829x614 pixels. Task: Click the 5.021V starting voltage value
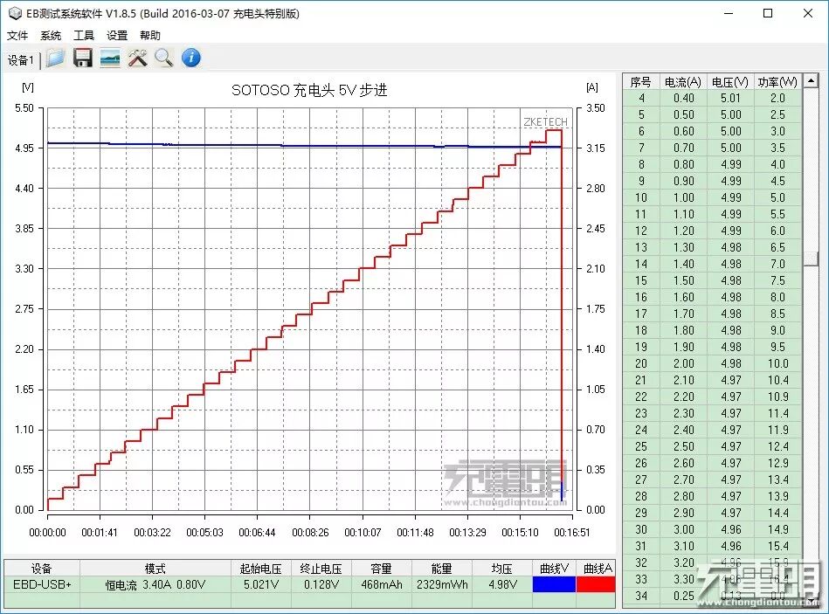pos(260,584)
